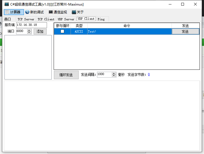Open 通信监视 communication monitor
The width and height of the screenshot is (204, 154).
(51, 12)
